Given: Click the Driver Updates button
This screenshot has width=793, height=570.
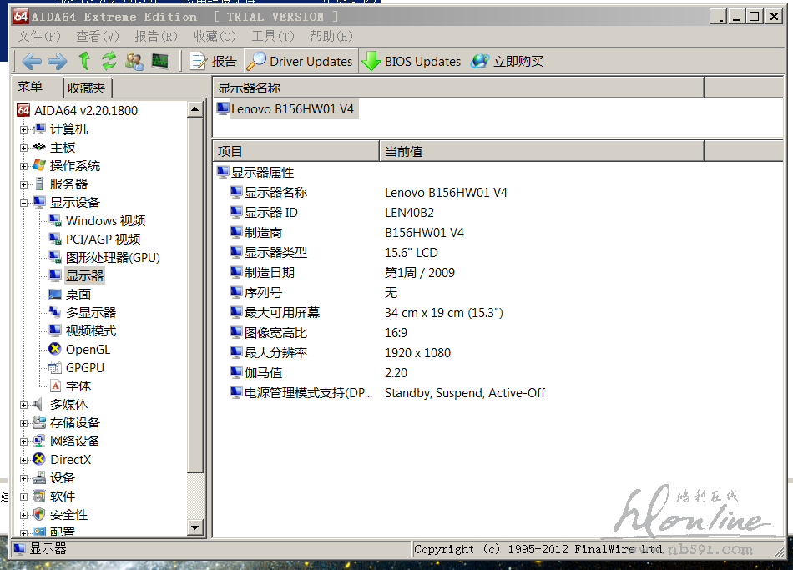Looking at the screenshot, I should pyautogui.click(x=301, y=61).
